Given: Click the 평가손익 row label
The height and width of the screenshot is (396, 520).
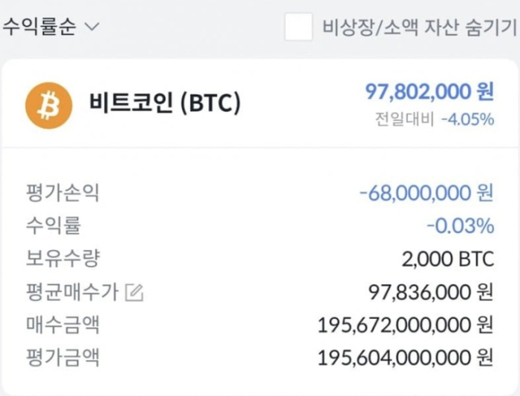Looking at the screenshot, I should point(63,193).
